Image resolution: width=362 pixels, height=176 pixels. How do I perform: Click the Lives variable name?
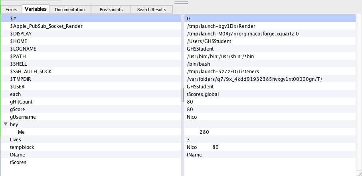[16, 139]
